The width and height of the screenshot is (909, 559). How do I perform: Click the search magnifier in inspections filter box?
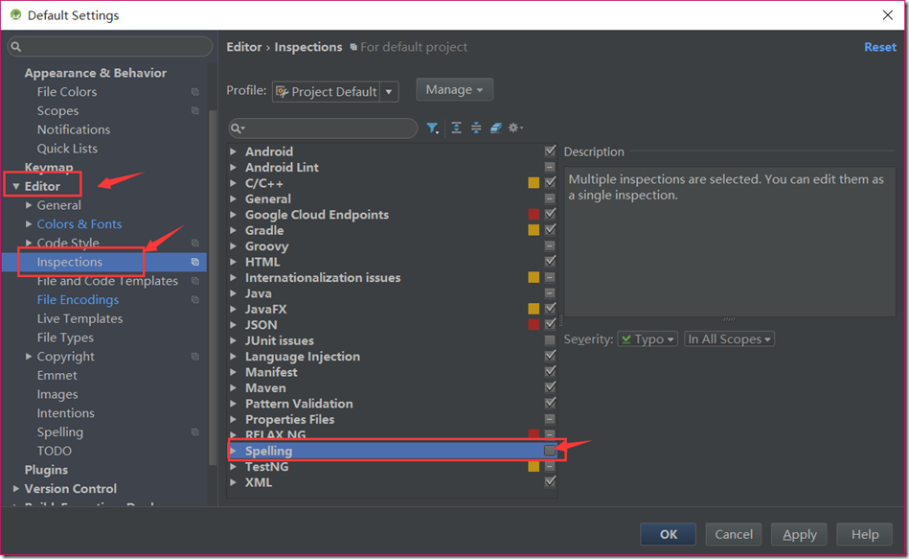(x=239, y=128)
